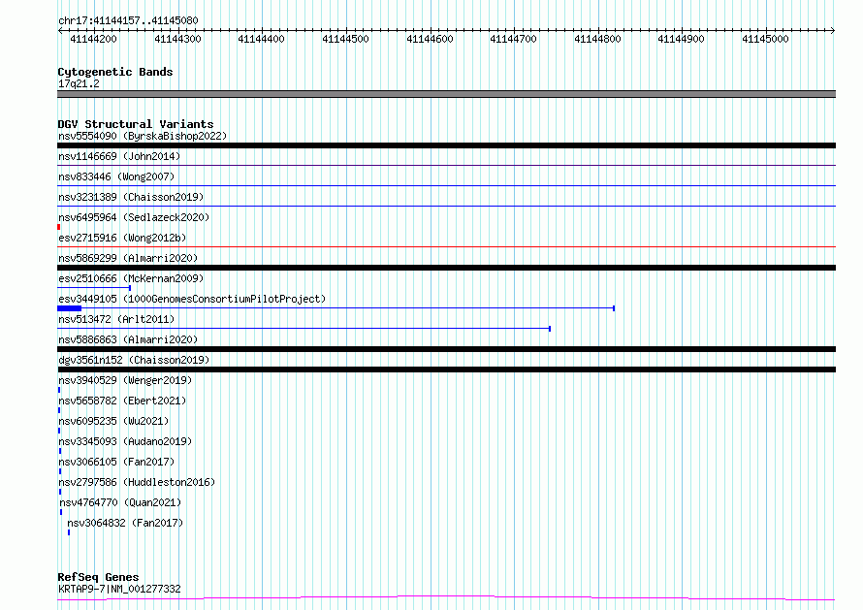Click the magenta KRTAP9-7 gene track line
The height and width of the screenshot is (610, 863).
446,598
